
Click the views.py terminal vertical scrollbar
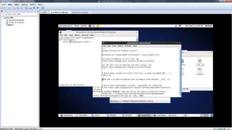click(x=137, y=39)
